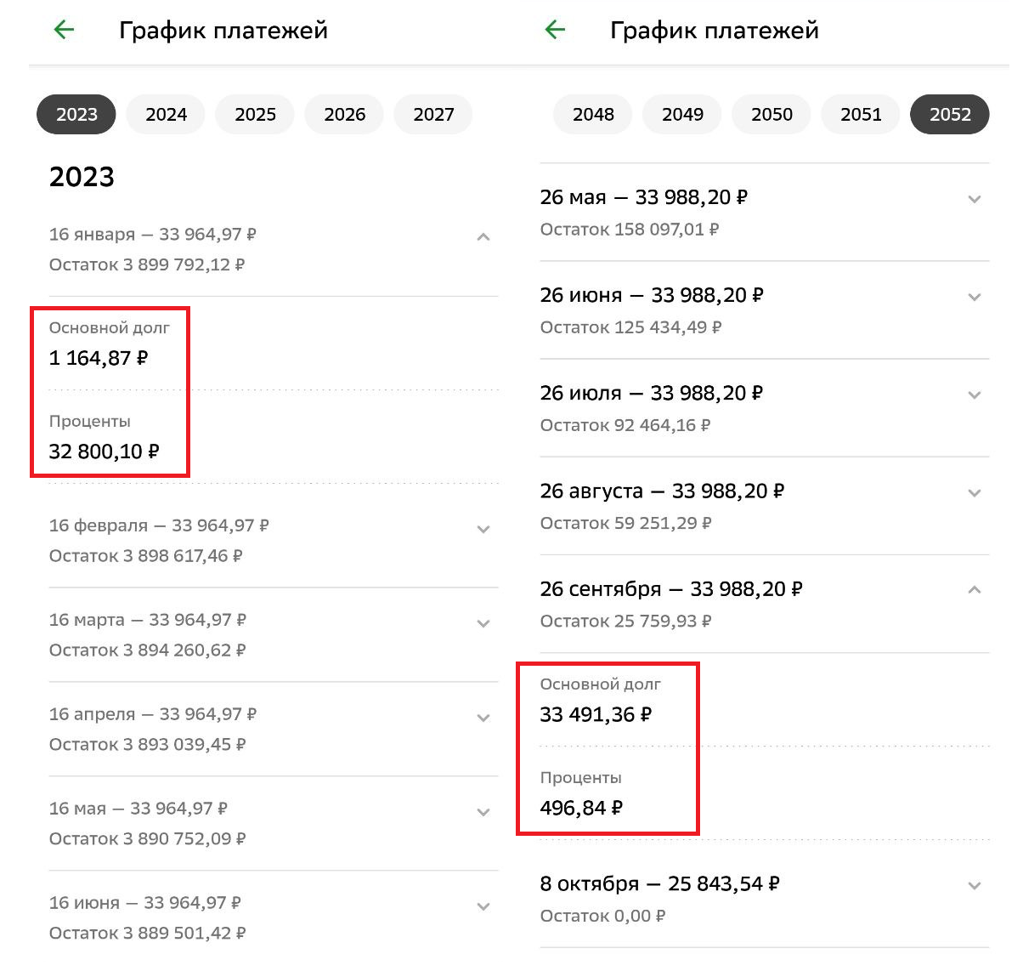Switch to the 2050 year chip
Image resolution: width=1023 pixels, height=971 pixels.
point(771,115)
